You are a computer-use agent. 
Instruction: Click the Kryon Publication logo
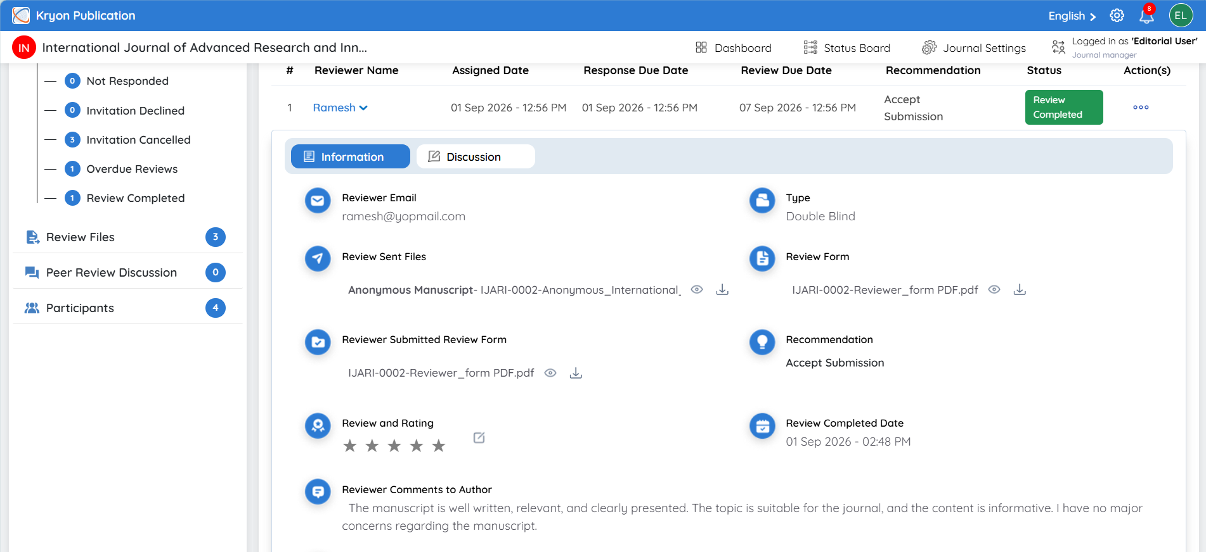click(x=21, y=15)
